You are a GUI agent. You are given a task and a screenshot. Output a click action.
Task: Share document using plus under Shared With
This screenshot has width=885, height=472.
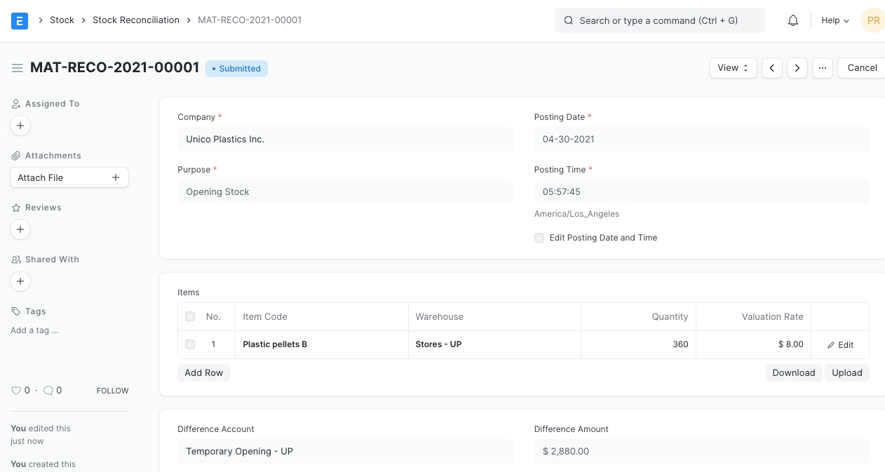(x=20, y=281)
